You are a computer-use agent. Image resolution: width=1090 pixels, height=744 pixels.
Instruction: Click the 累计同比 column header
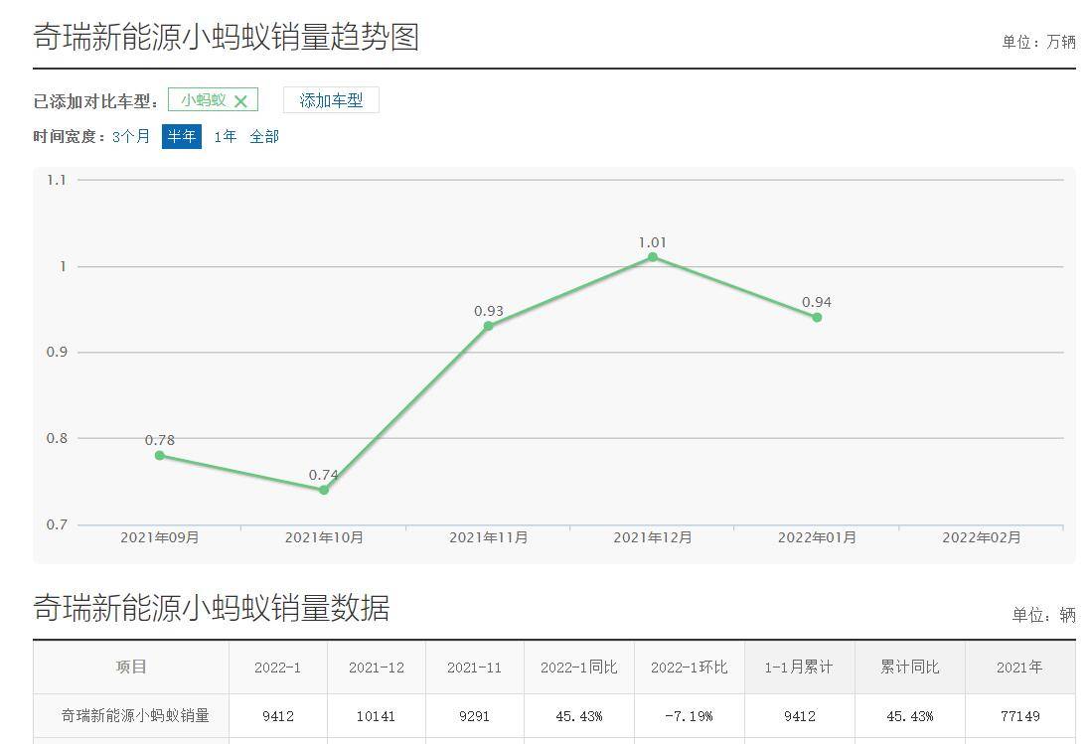coord(910,667)
